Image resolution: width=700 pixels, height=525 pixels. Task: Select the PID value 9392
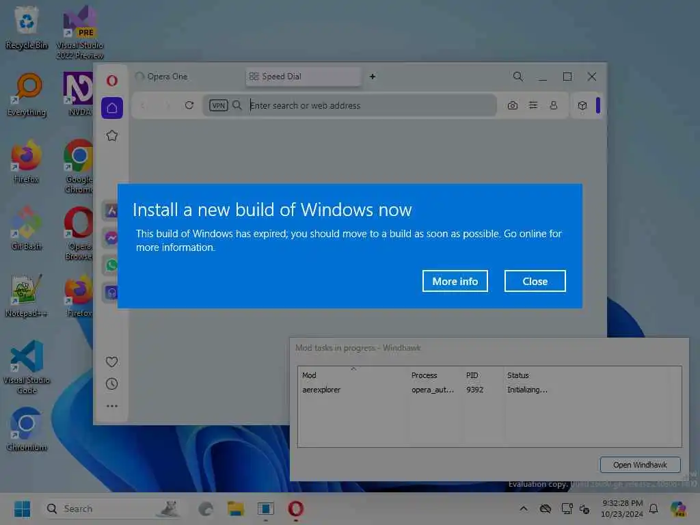pyautogui.click(x=474, y=390)
